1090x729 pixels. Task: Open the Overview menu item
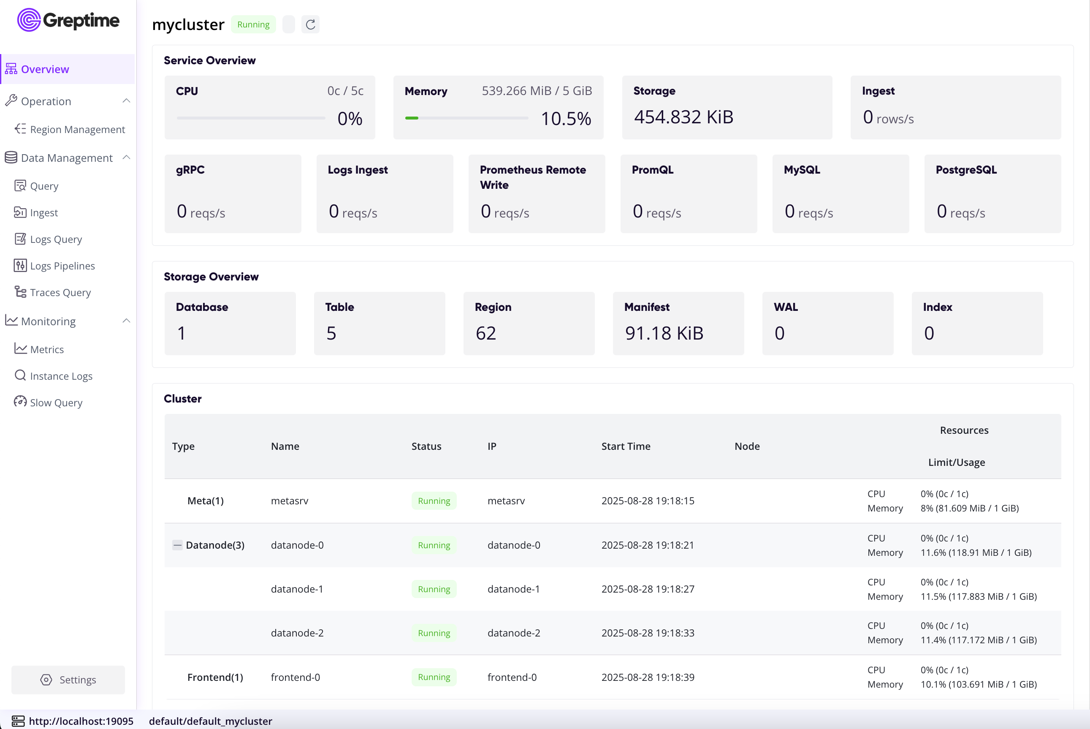(x=45, y=69)
